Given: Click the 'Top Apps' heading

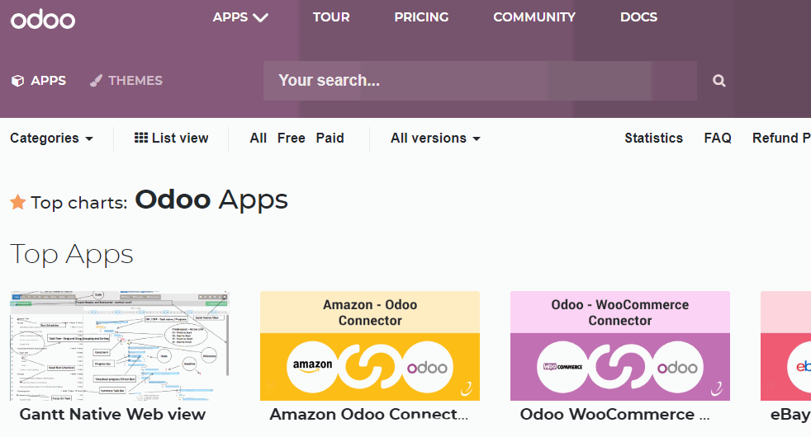Looking at the screenshot, I should coord(72,254).
